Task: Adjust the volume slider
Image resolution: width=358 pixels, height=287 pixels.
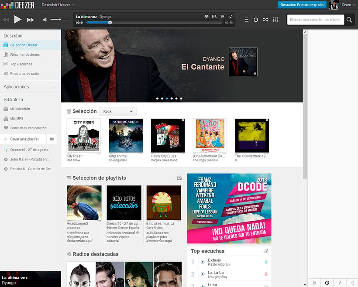Action: tap(59, 20)
